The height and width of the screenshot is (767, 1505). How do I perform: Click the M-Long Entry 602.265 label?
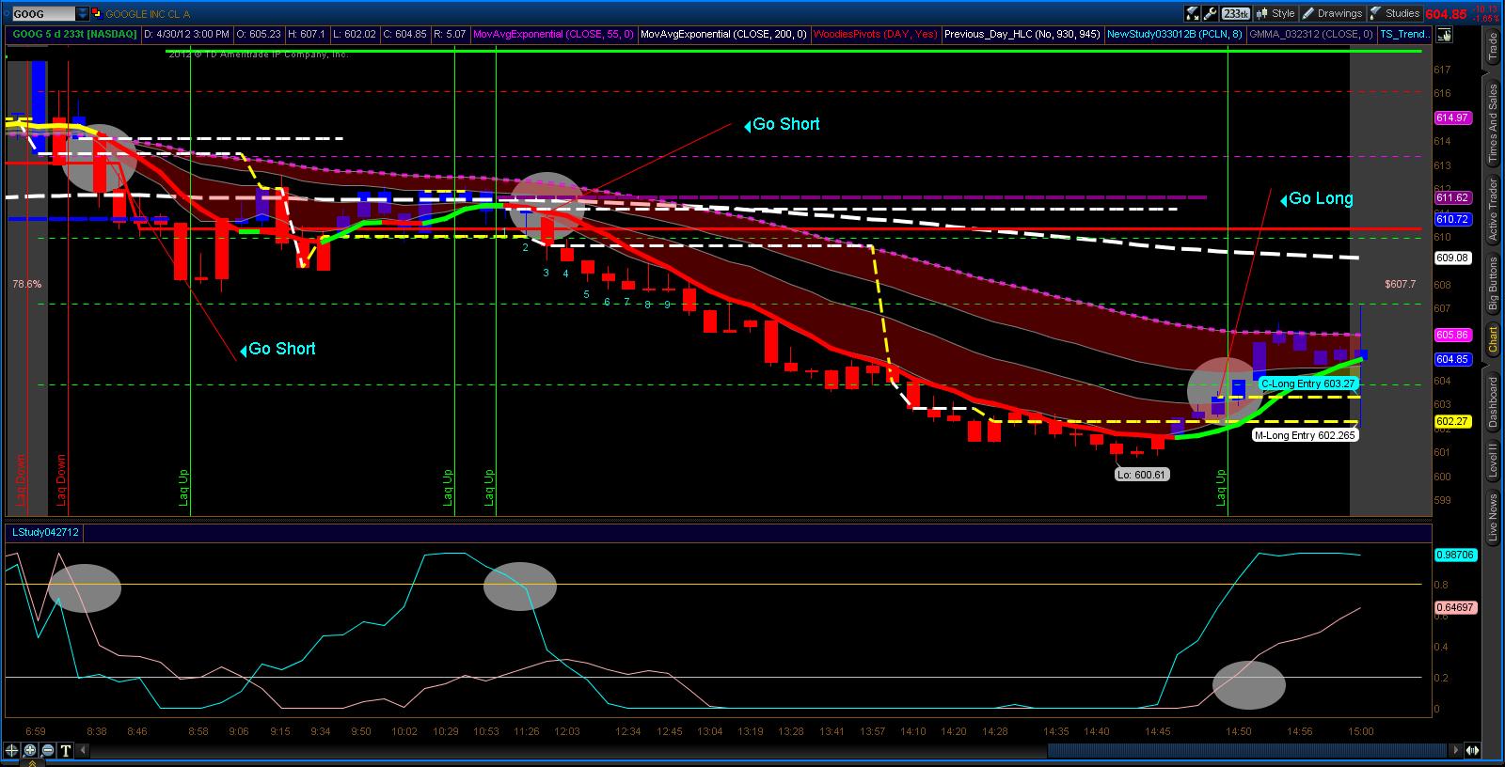[1305, 435]
